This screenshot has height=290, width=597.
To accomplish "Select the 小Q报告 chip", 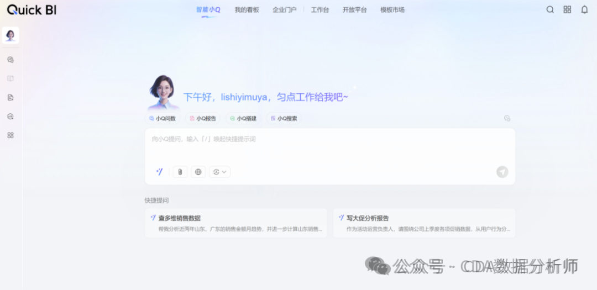I will (x=203, y=118).
